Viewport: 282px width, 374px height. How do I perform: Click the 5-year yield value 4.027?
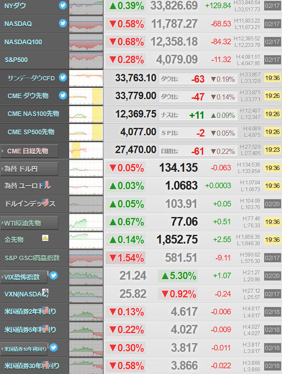[185, 330]
